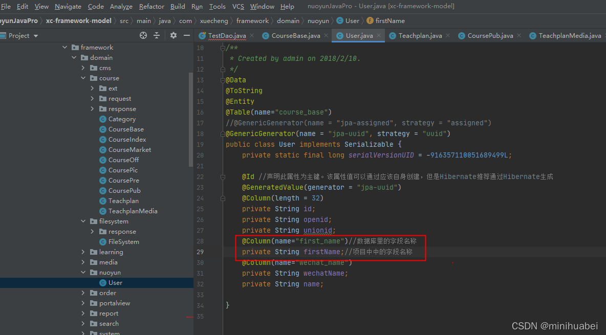This screenshot has width=606, height=335.
Task: Select TeachplanMedia class in tree
Action: click(133, 211)
